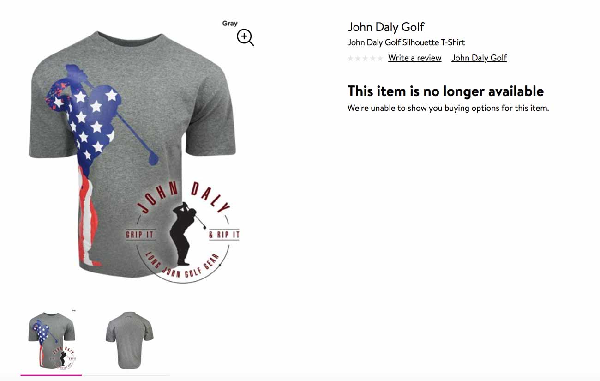This screenshot has width=600, height=381.
Task: Open the Write a review link
Action: click(x=414, y=58)
